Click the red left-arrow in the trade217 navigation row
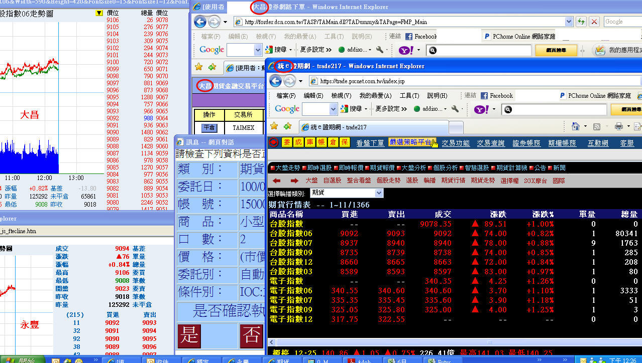The height and width of the screenshot is (363, 642). click(x=276, y=180)
